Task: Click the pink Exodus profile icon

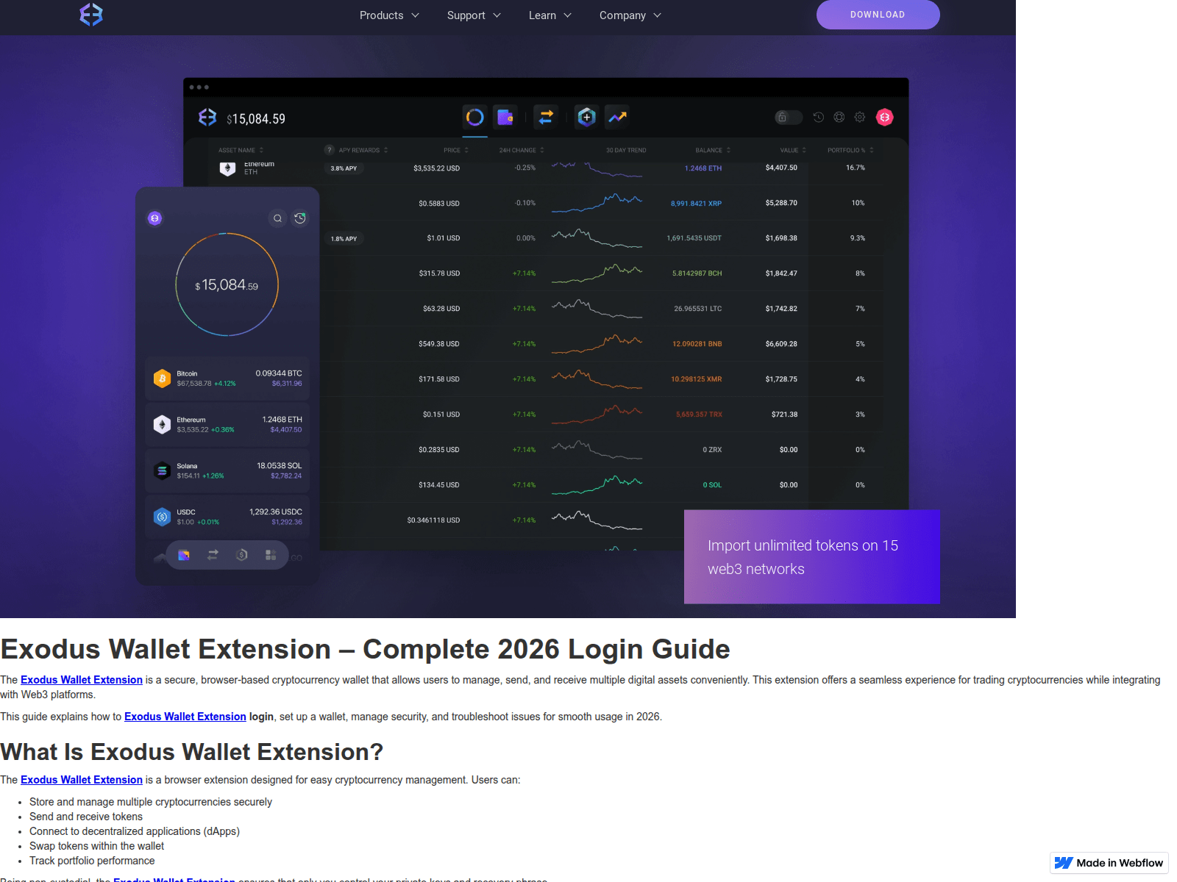Action: pos(885,117)
